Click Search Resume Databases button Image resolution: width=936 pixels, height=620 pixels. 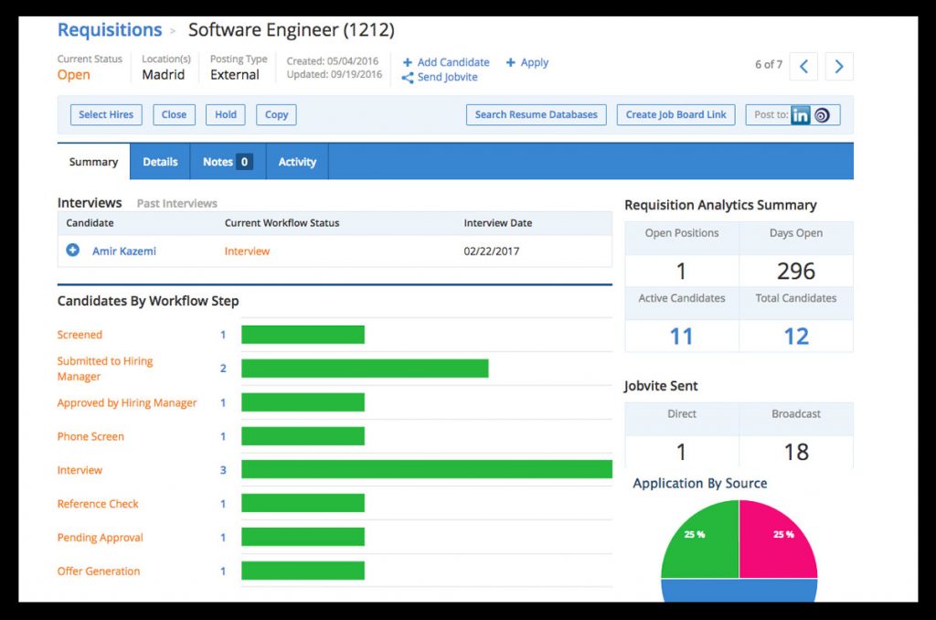[x=536, y=114]
